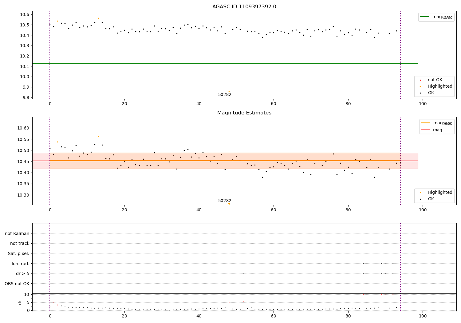Click the 'not track' axis label

click(20, 244)
